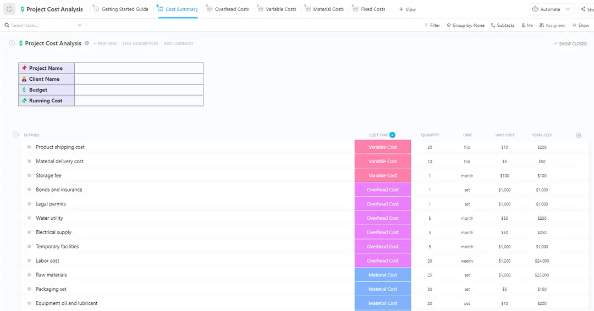Switch to the Cost Summary tab
The width and height of the screenshot is (594, 311).
pos(178,9)
